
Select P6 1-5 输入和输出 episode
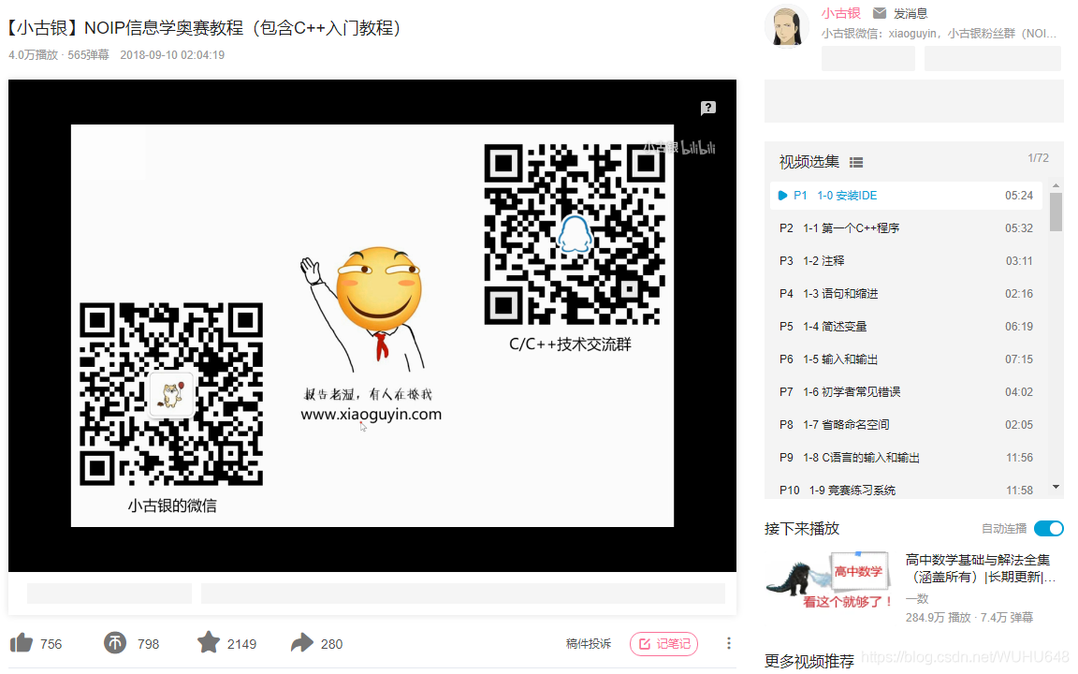point(906,359)
